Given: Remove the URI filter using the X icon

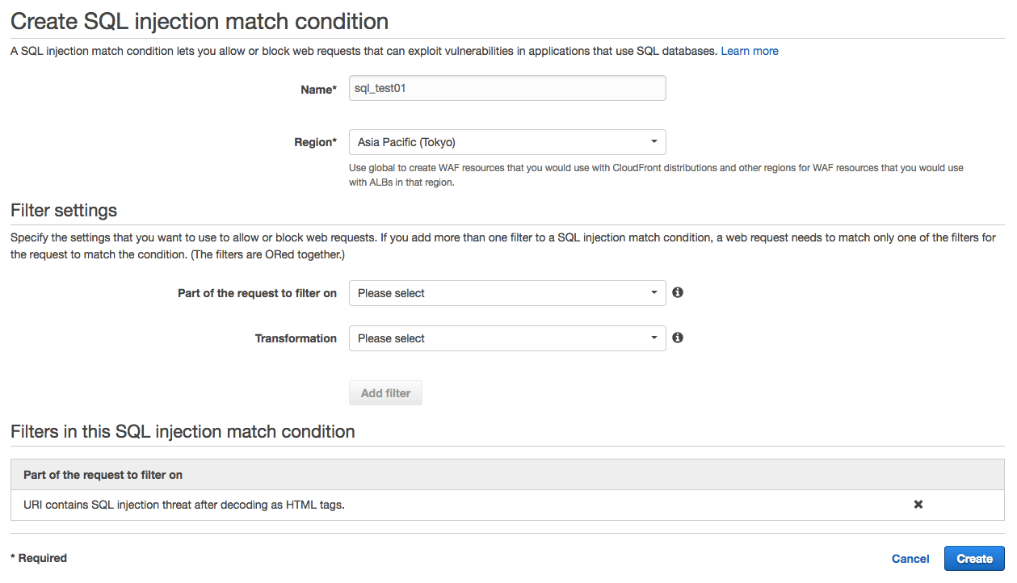Looking at the screenshot, I should click(x=918, y=505).
